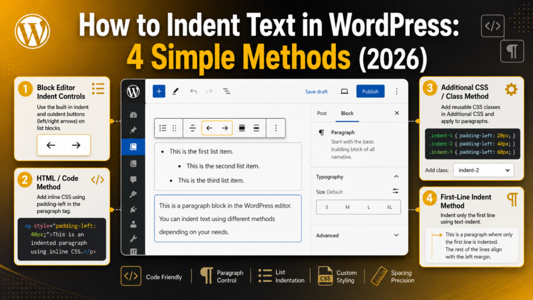Select the pencil Tools icon
533x300 pixels.
tap(175, 91)
